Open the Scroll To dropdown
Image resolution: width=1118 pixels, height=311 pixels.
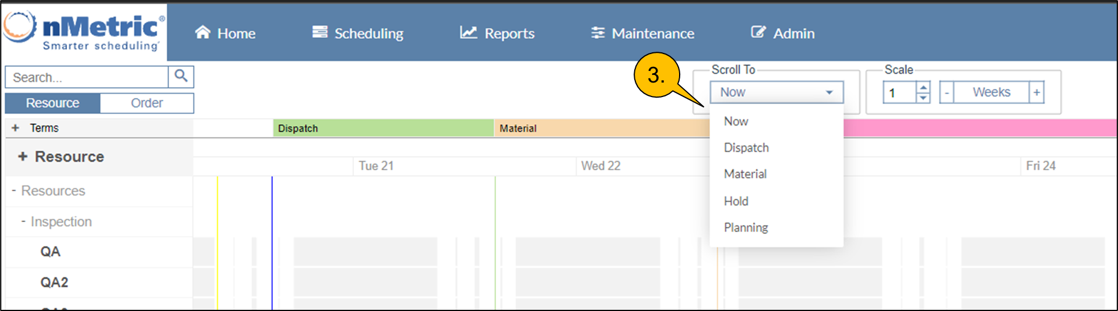click(x=776, y=92)
